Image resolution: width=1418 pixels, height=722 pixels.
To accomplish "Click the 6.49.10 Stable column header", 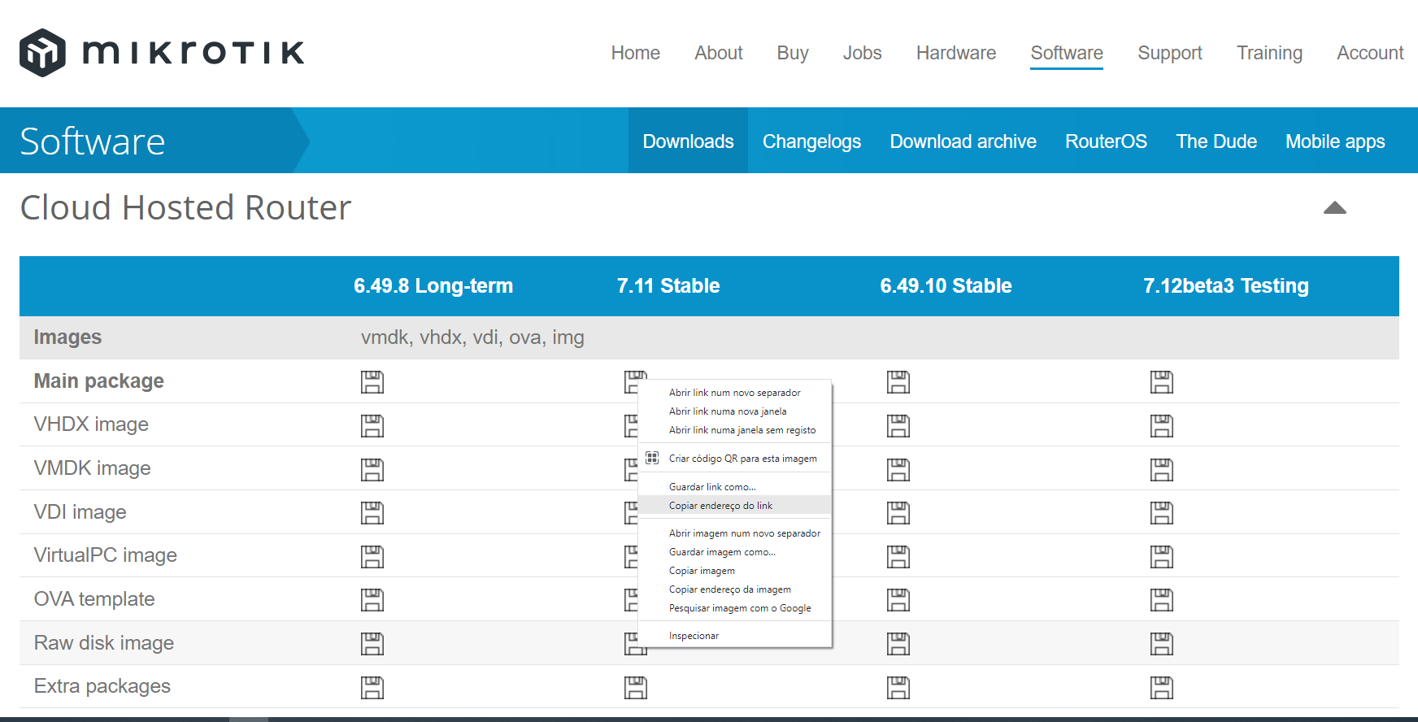I will tap(946, 286).
